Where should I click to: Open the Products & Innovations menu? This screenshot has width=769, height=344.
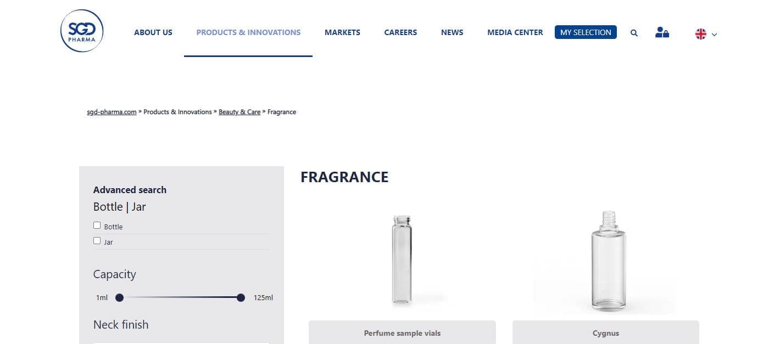(248, 32)
